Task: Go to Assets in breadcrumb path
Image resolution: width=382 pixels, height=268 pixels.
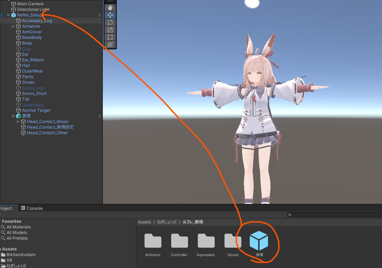Action: coord(144,222)
